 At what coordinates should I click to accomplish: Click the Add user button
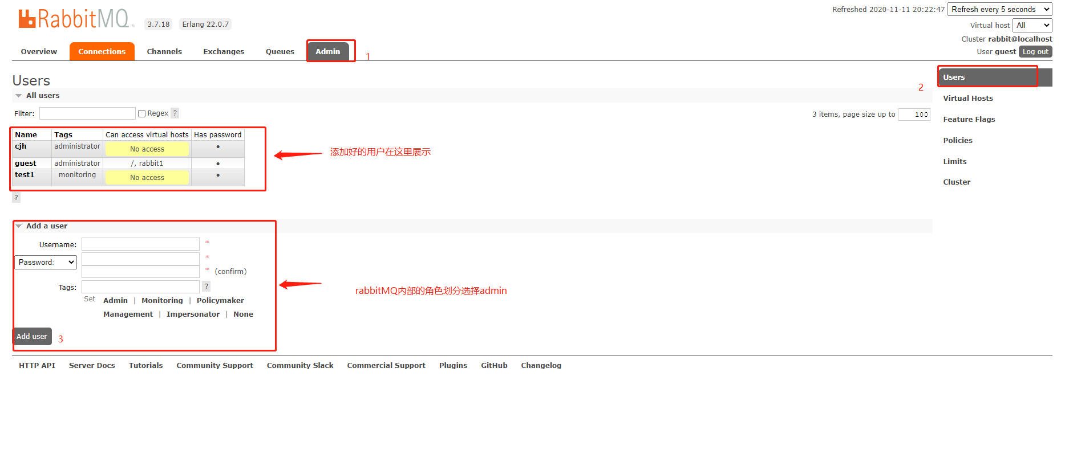pyautogui.click(x=32, y=337)
